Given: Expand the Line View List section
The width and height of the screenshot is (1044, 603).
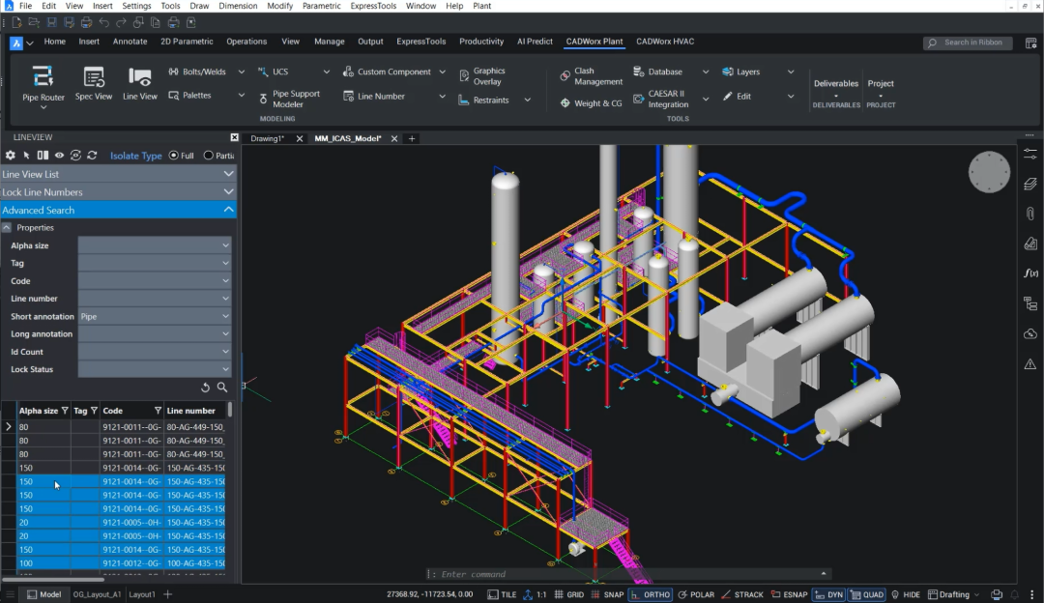Looking at the screenshot, I should pyautogui.click(x=118, y=174).
